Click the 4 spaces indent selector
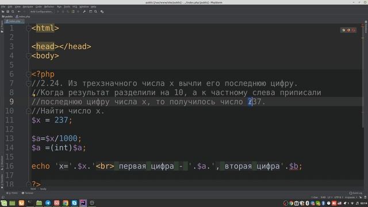The image size is (368, 207). coord(351,197)
